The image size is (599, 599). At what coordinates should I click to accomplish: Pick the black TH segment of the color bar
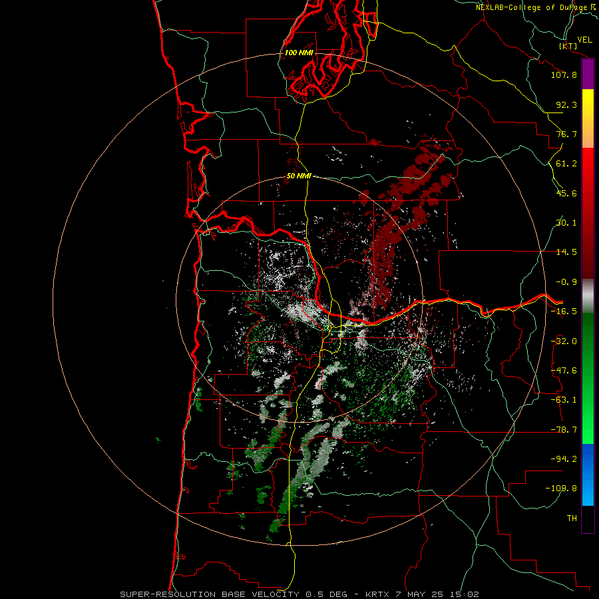pos(588,519)
